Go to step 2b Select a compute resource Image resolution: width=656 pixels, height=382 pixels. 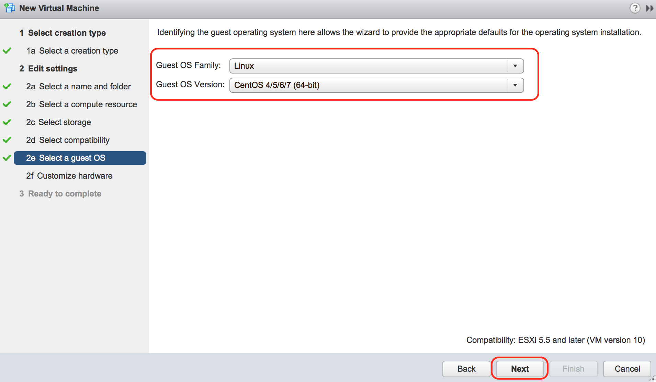tap(81, 104)
